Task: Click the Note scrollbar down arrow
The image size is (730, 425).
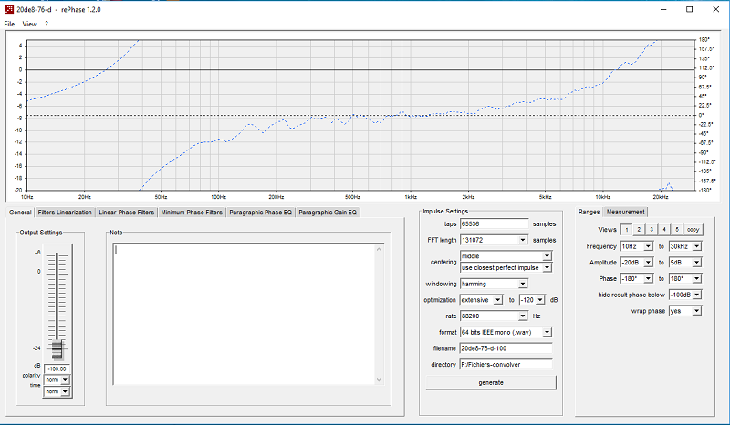Action: [x=379, y=379]
